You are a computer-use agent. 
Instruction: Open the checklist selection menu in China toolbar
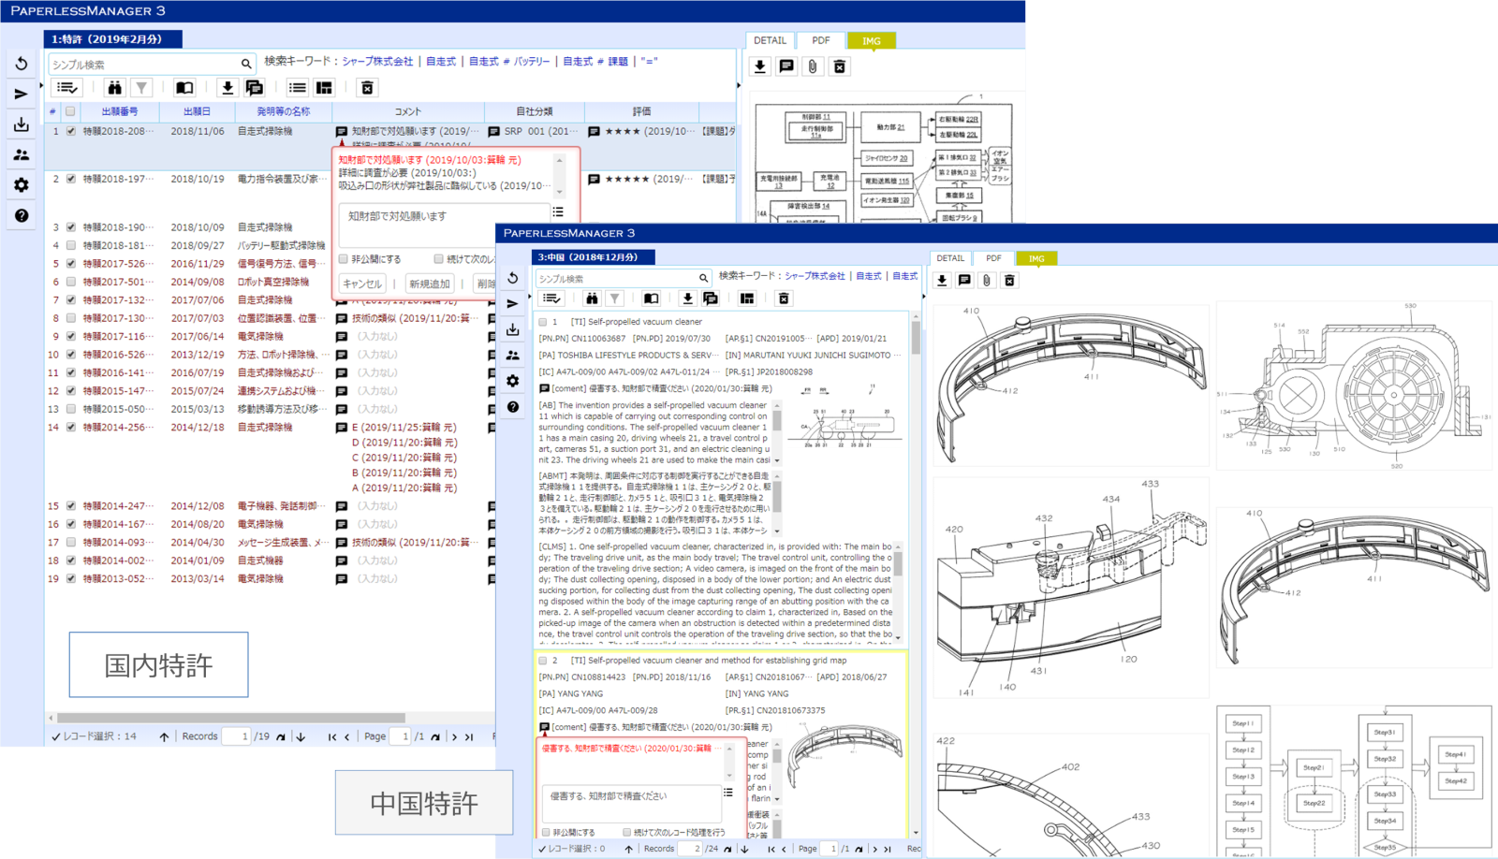pos(552,298)
